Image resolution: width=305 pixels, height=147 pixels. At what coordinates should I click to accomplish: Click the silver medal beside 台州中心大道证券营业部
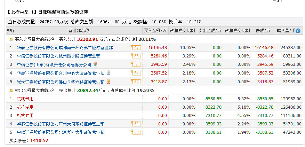(109, 73)
